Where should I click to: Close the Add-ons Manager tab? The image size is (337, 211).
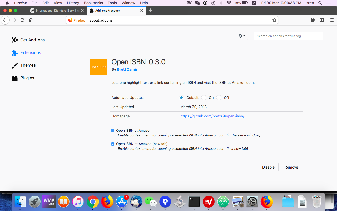[x=142, y=11]
